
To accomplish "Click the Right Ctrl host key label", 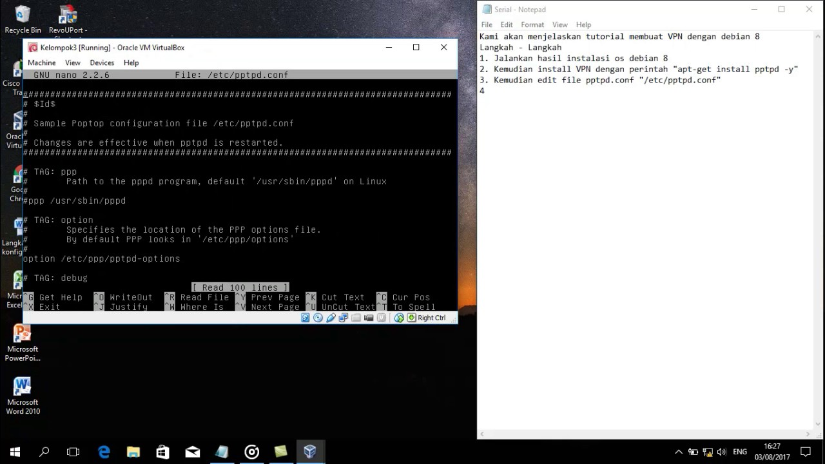I will (432, 318).
